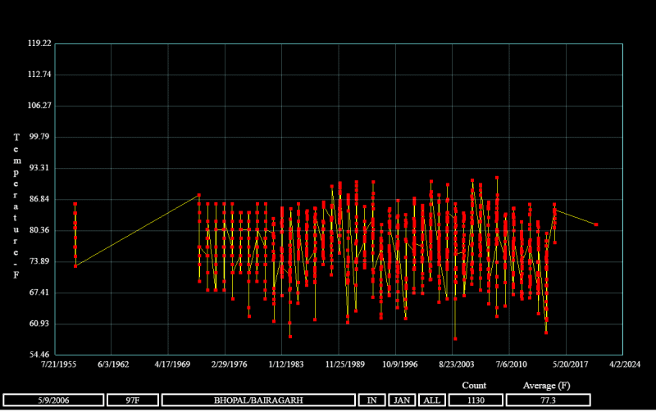Image resolution: width=656 pixels, height=412 pixels.
Task: Select the JAN month field
Action: coord(402,401)
